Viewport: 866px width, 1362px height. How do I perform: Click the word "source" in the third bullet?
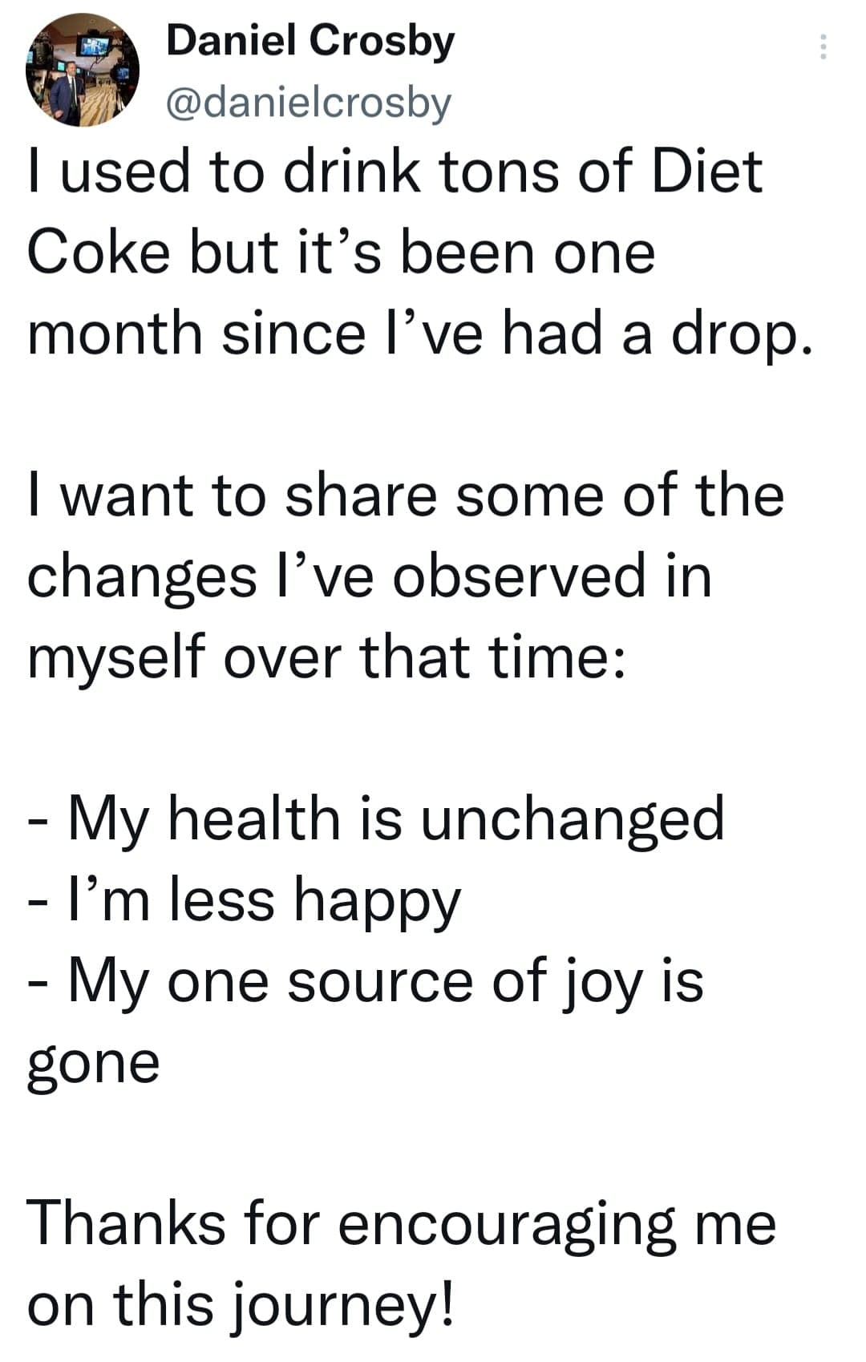(379, 982)
